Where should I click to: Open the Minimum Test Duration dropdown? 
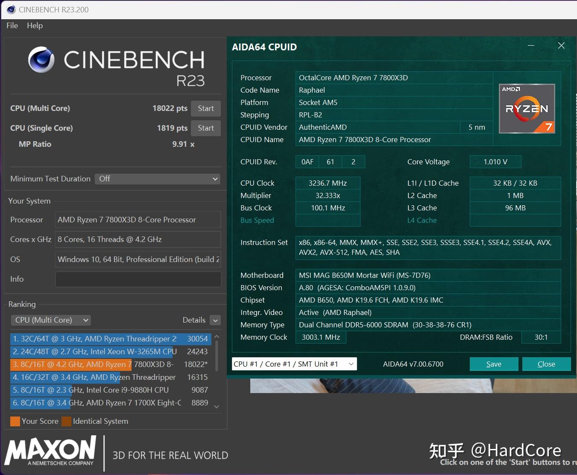158,179
